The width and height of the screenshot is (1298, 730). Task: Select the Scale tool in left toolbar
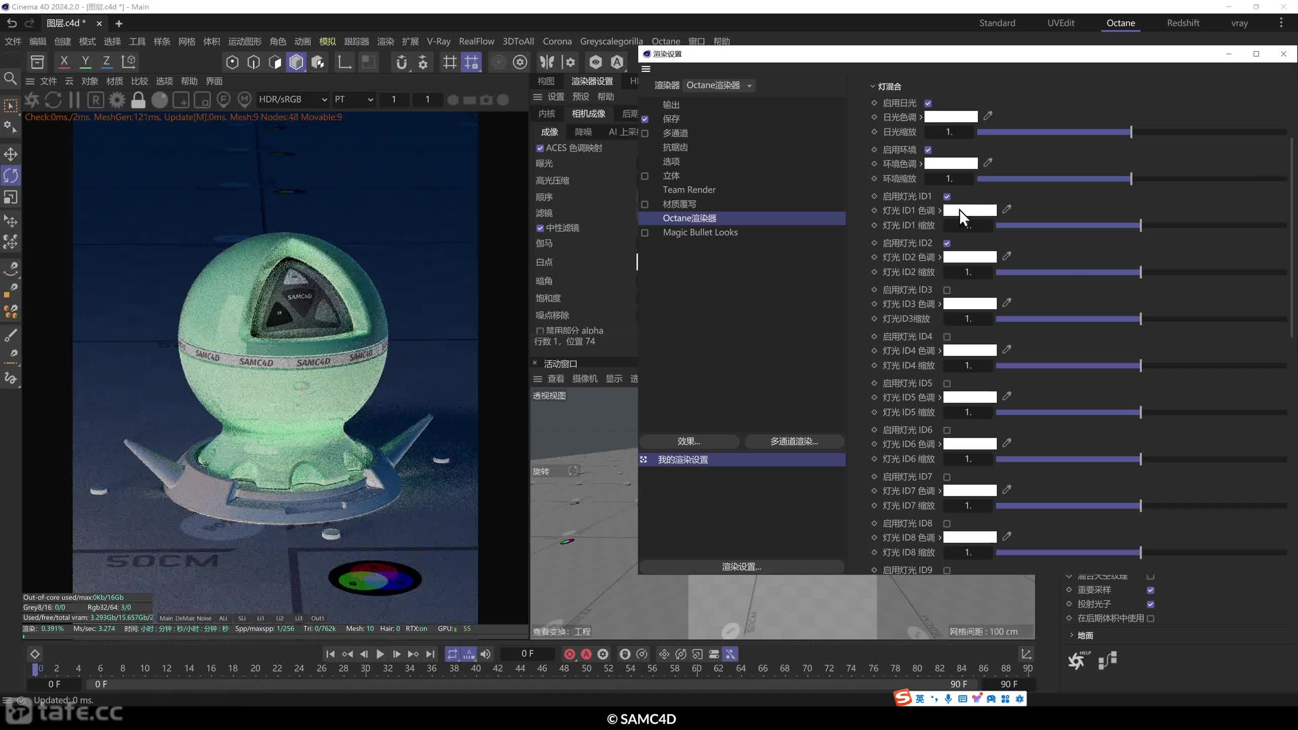click(11, 197)
